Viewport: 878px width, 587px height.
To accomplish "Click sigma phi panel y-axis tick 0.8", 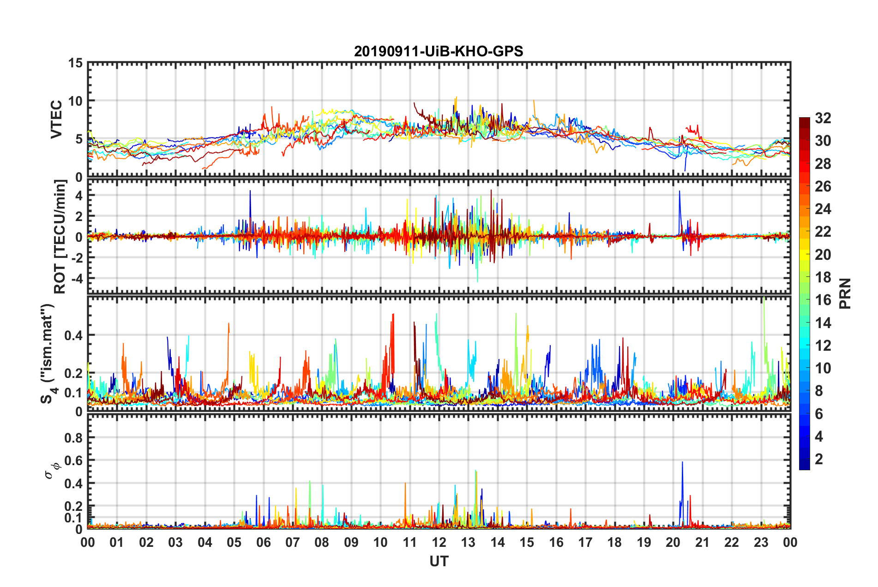I will (x=74, y=437).
